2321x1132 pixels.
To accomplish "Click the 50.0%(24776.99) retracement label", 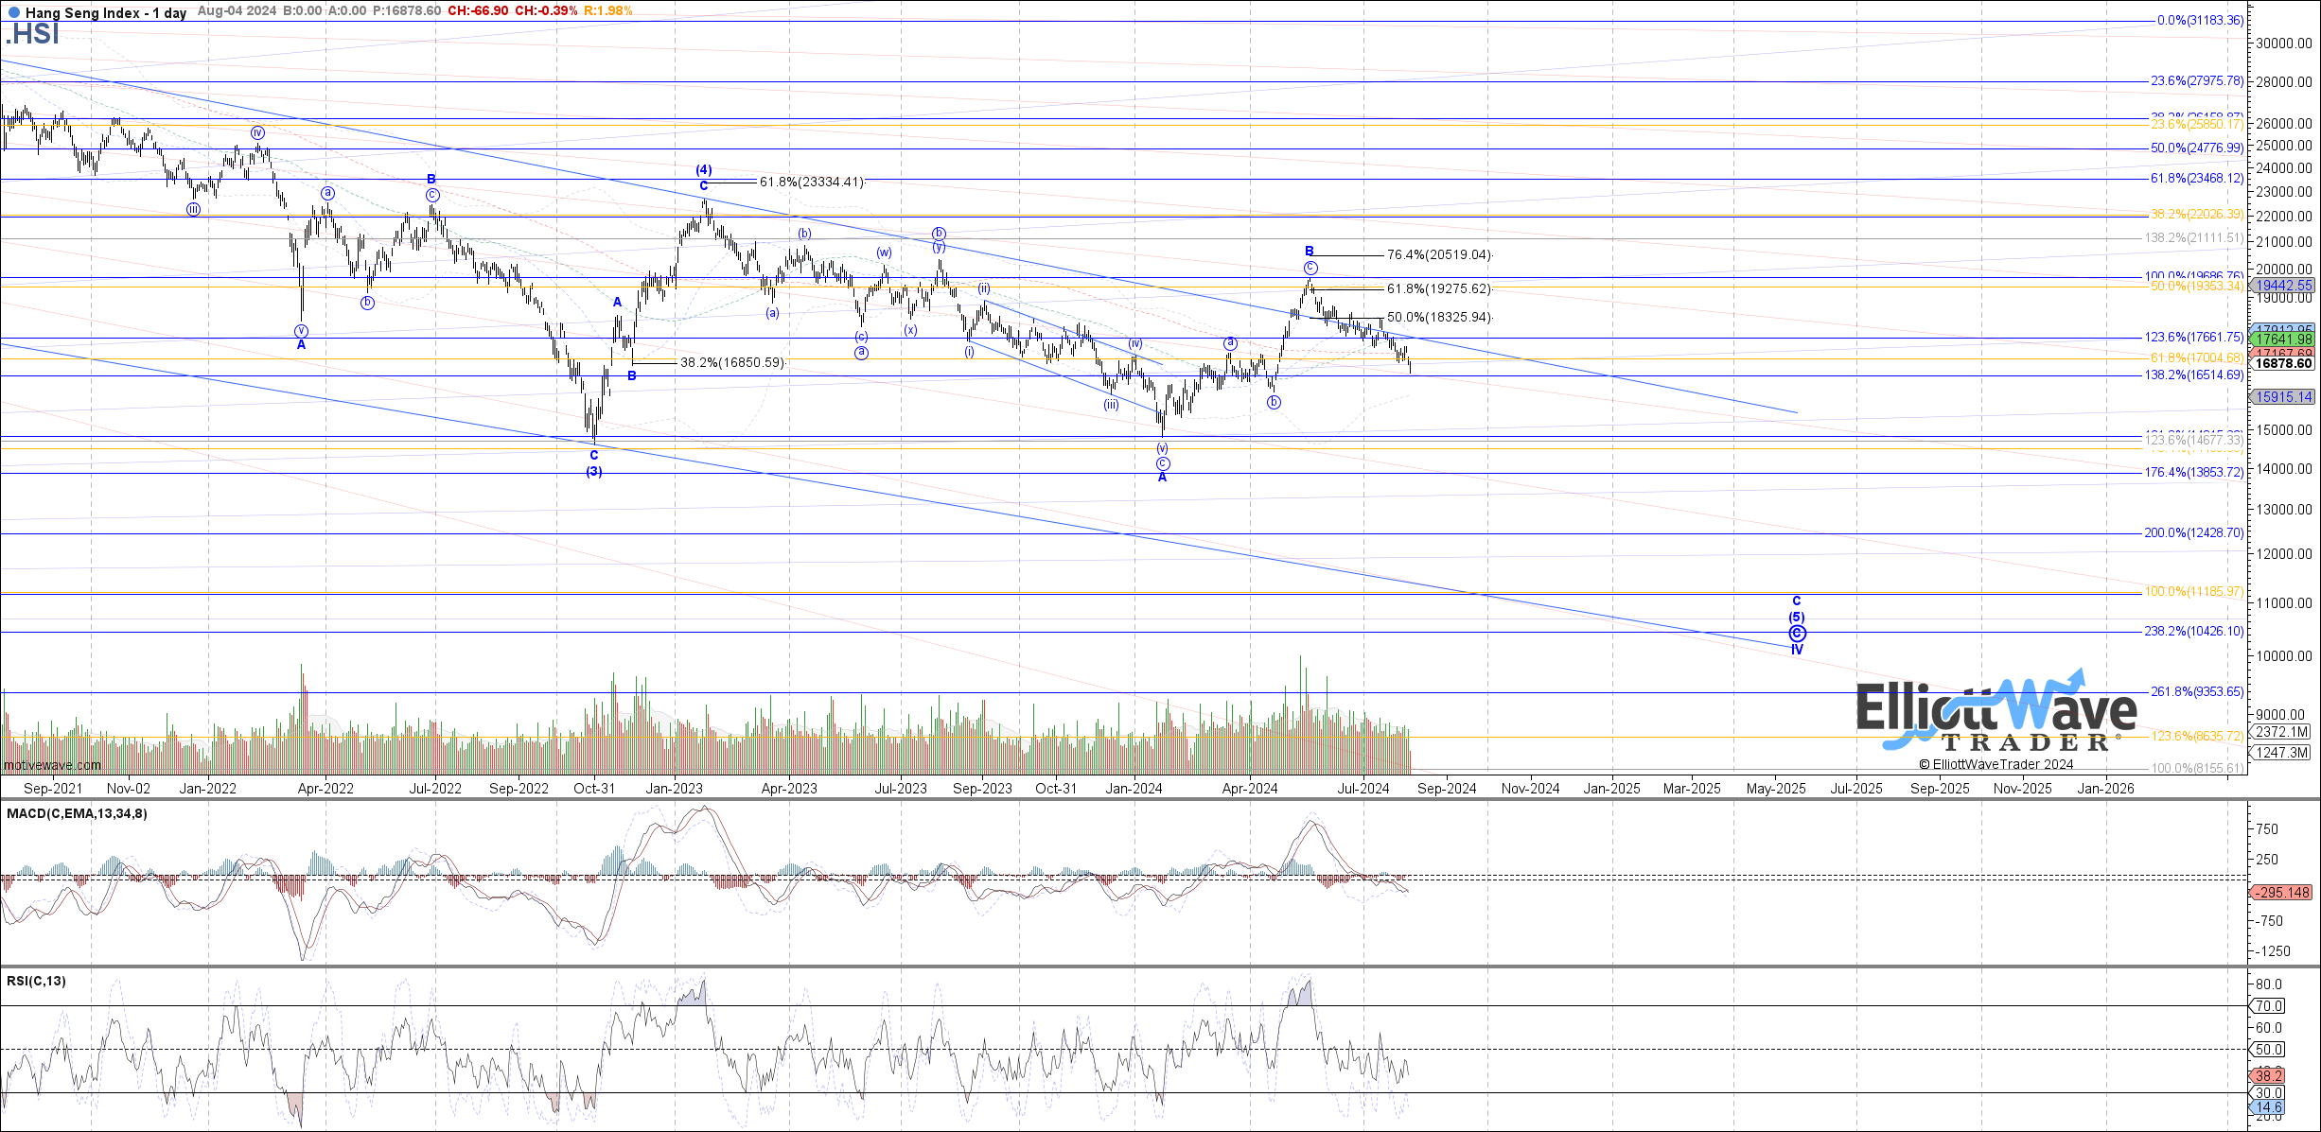I will click(x=2196, y=148).
